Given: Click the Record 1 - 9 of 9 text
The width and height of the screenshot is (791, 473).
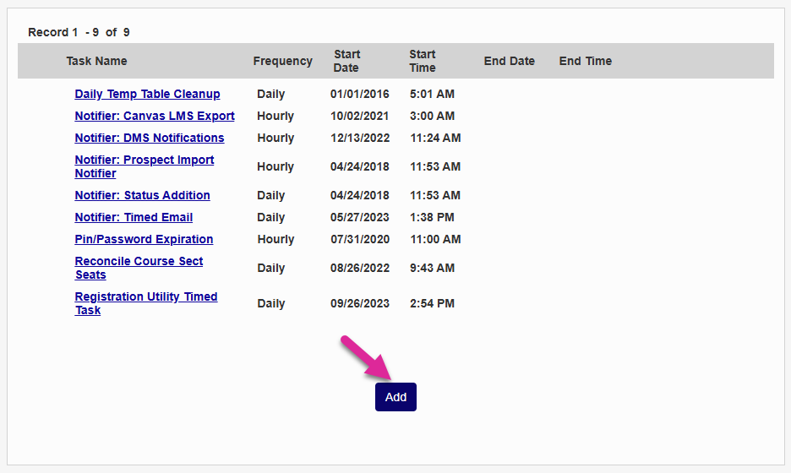Looking at the screenshot, I should point(79,32).
